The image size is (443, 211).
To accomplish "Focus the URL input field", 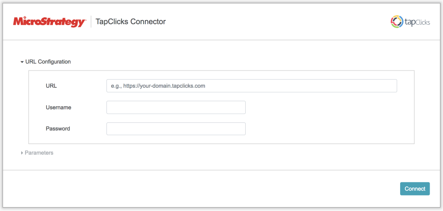I will click(251, 86).
